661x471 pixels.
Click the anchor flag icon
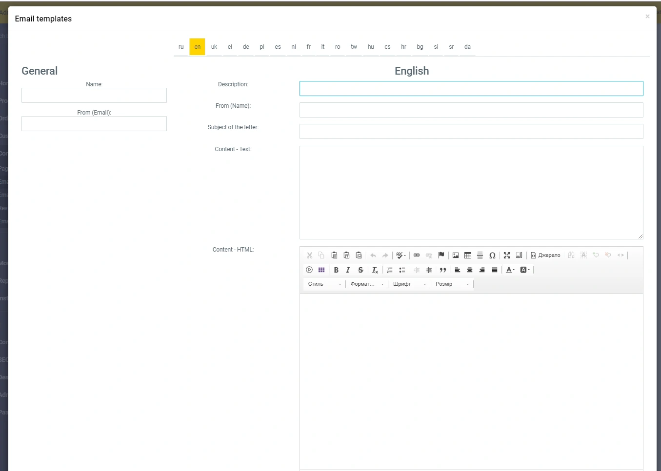[441, 255]
